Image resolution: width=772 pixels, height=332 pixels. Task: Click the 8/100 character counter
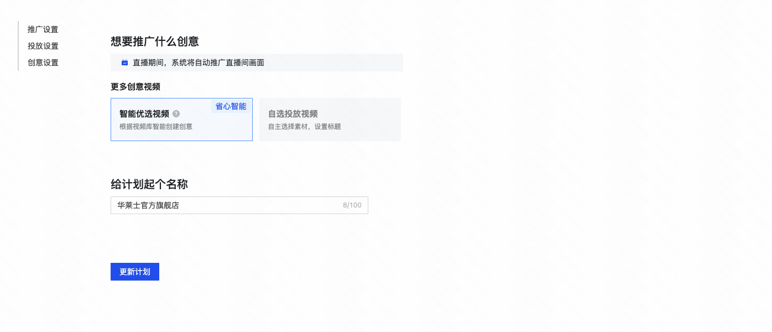352,205
